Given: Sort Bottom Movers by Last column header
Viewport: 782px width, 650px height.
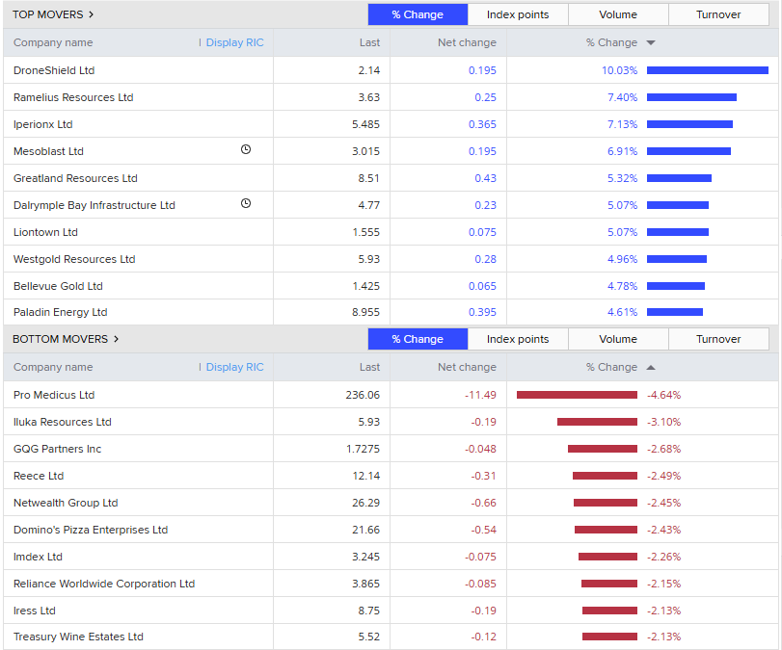Looking at the screenshot, I should [369, 367].
